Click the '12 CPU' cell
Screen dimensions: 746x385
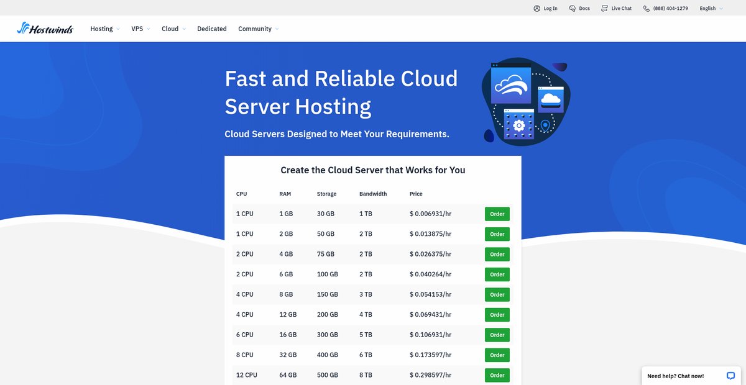coord(247,375)
